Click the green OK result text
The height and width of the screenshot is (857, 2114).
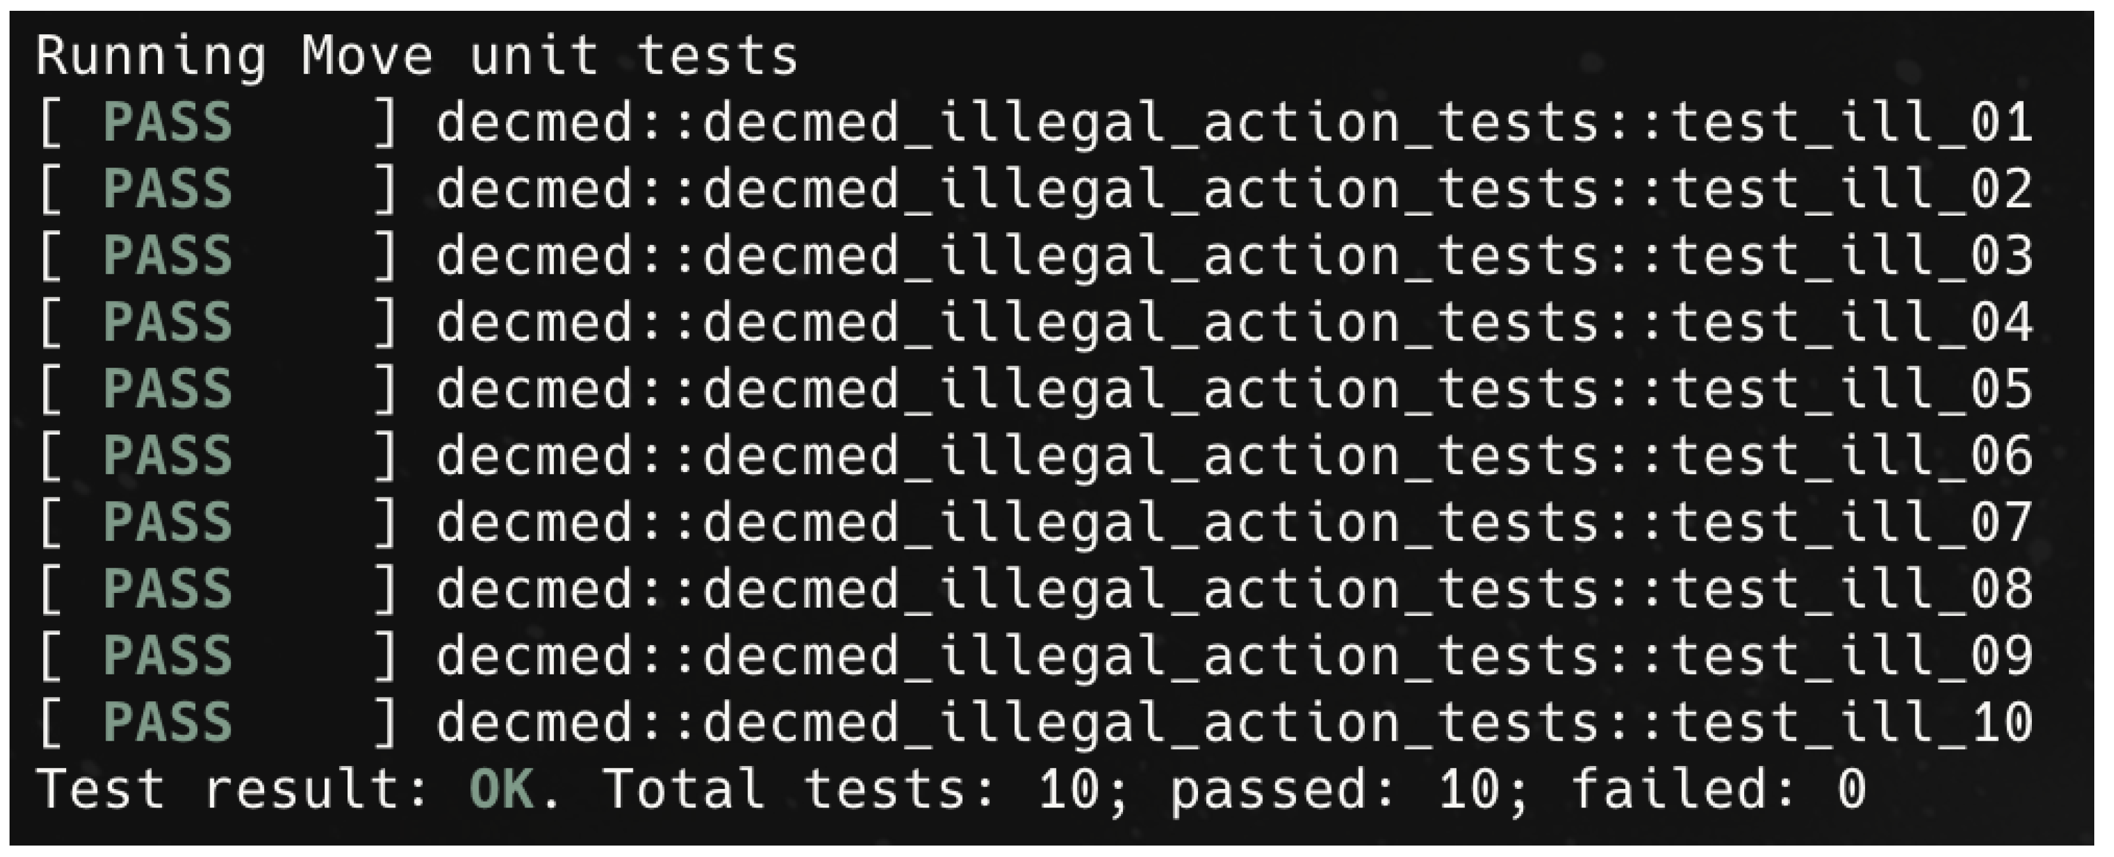[500, 789]
